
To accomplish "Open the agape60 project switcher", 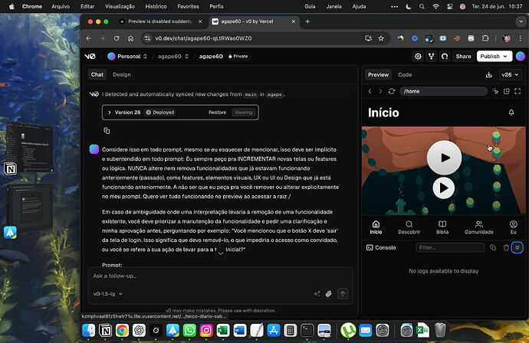I will point(173,56).
